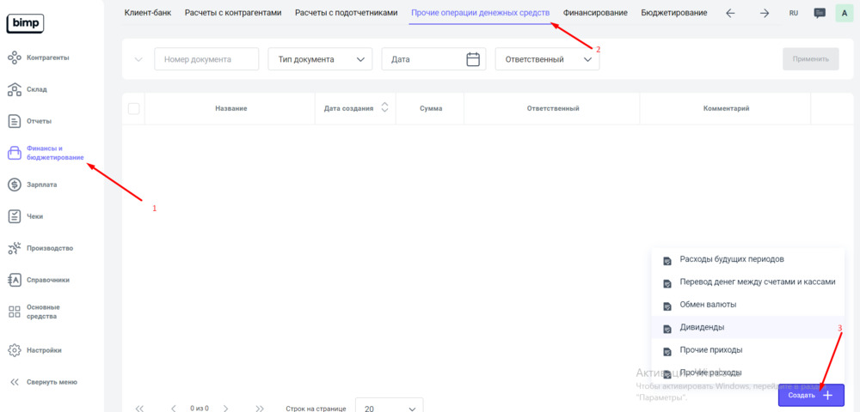Click the Свернуть меню link
The width and height of the screenshot is (860, 412).
pyautogui.click(x=52, y=382)
